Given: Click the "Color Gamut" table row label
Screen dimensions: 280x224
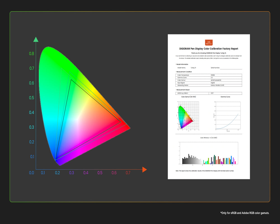Looking at the screenshot, I should (181, 80).
